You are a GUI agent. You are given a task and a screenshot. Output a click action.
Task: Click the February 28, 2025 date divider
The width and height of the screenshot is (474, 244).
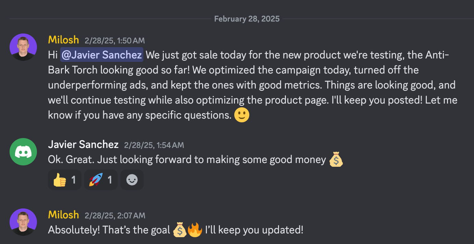(x=247, y=19)
